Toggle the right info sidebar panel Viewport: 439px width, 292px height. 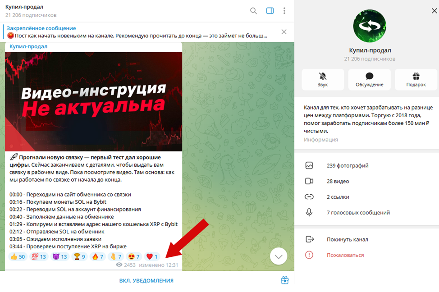270,11
